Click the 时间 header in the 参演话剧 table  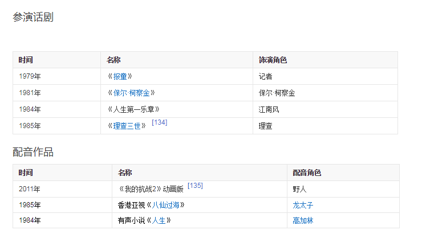coord(26,60)
